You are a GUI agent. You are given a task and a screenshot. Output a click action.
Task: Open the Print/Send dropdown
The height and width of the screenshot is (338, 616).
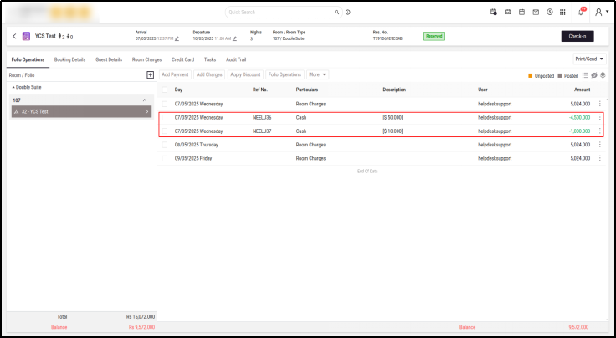click(589, 59)
